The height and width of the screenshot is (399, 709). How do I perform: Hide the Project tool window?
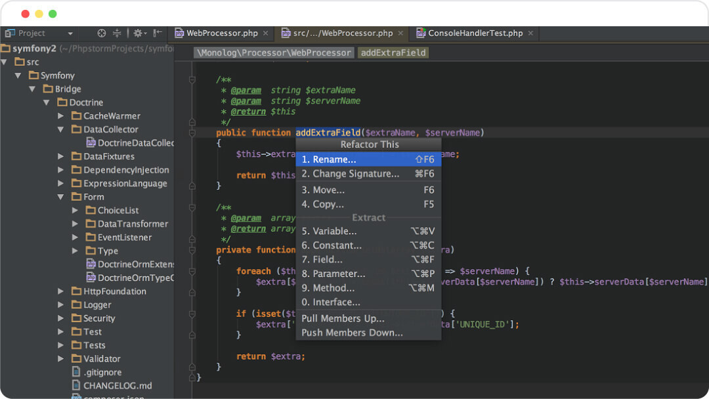tap(158, 33)
